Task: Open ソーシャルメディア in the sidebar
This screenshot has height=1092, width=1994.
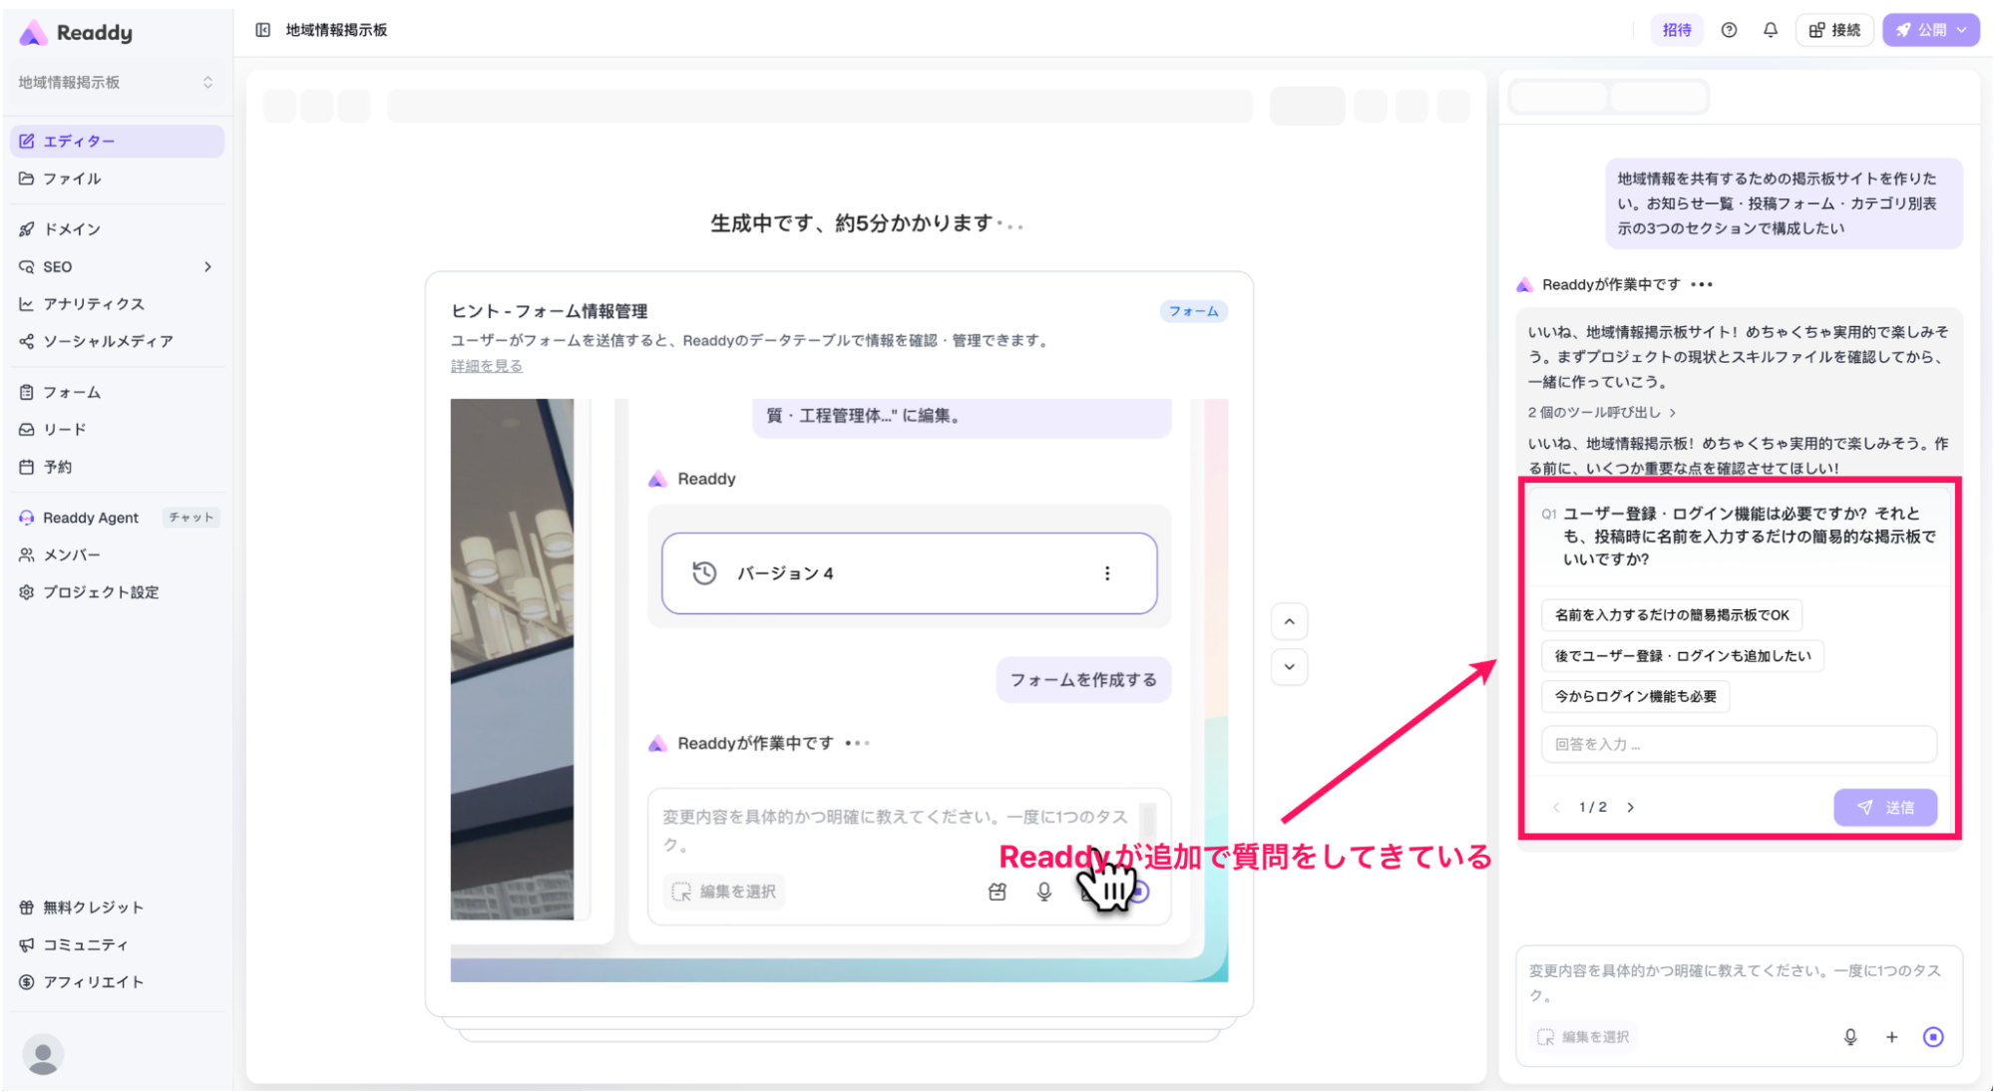Action: tap(117, 341)
